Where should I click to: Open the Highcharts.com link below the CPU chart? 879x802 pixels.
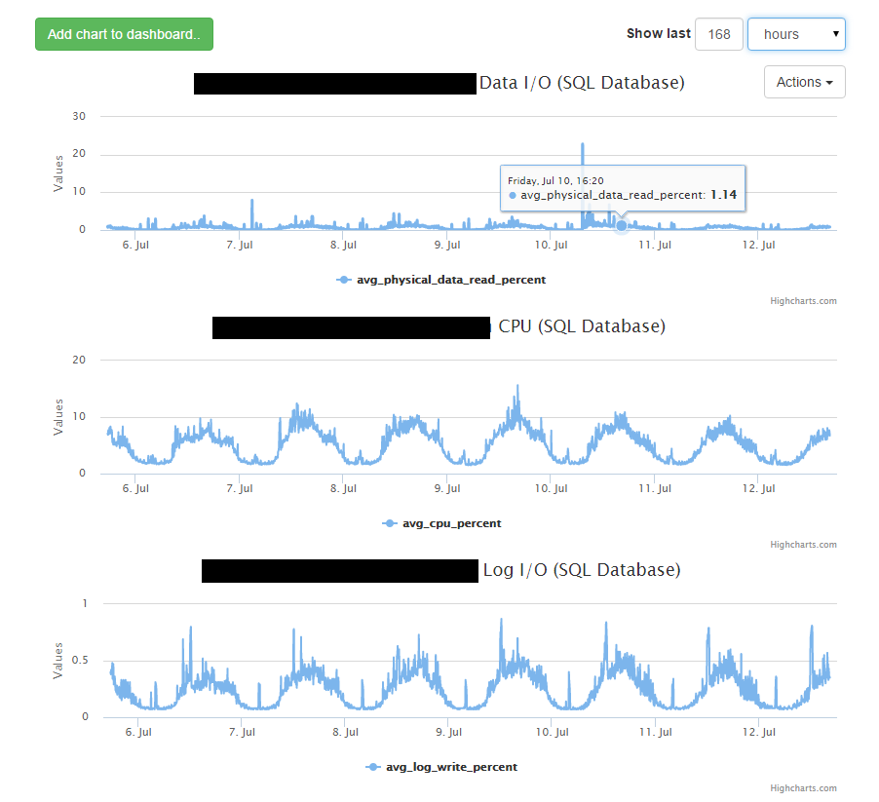point(806,544)
